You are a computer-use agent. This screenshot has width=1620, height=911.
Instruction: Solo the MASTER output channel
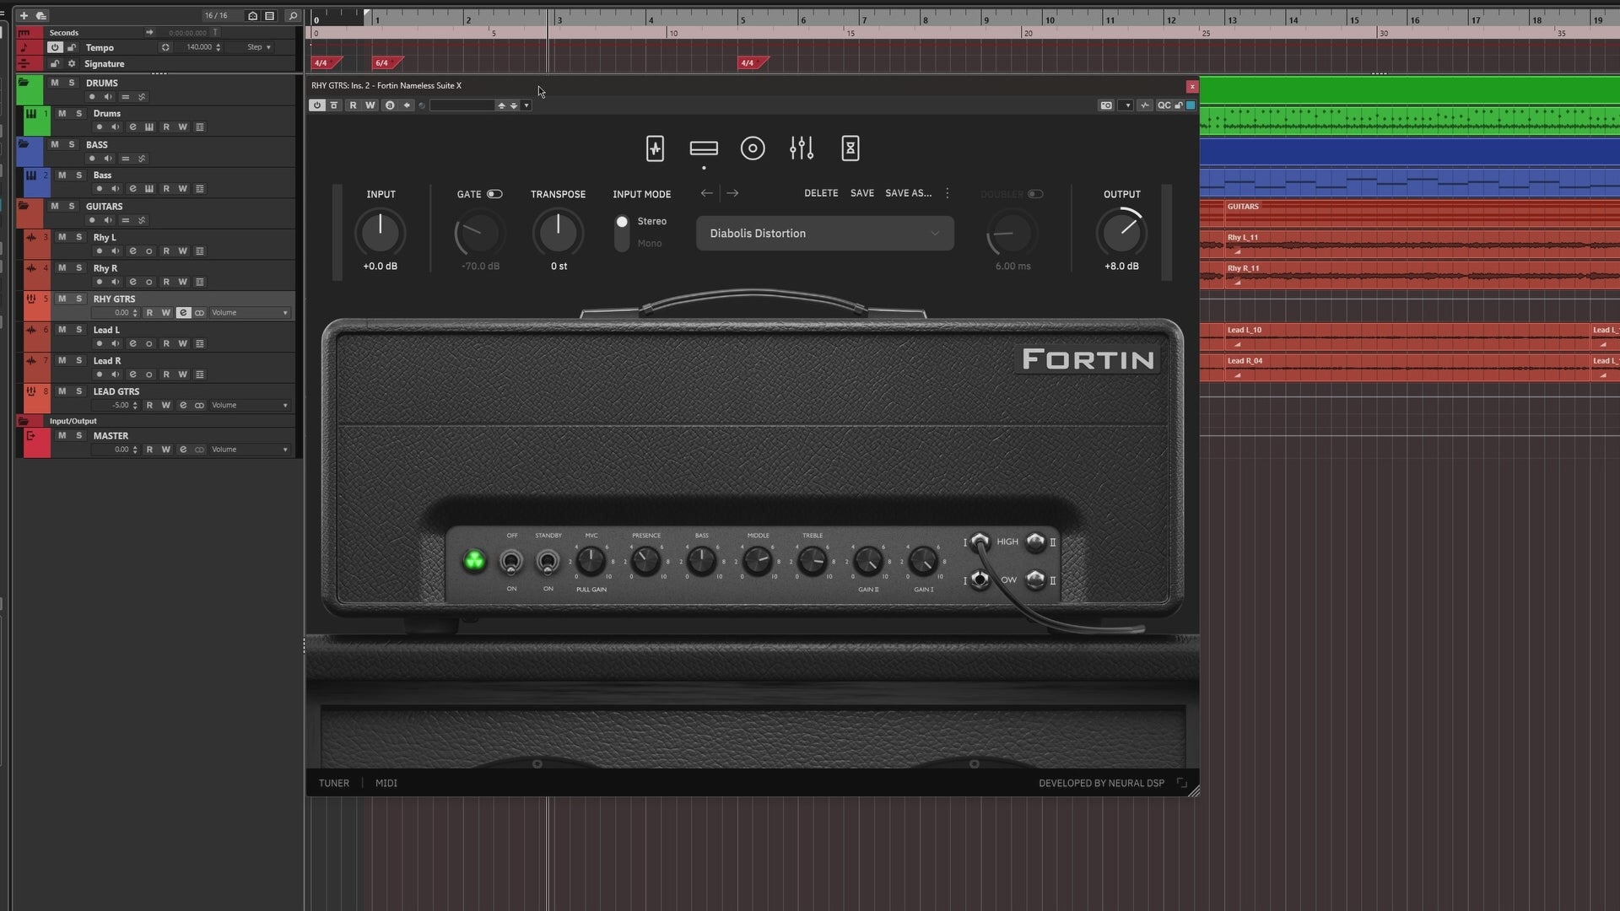click(x=79, y=436)
